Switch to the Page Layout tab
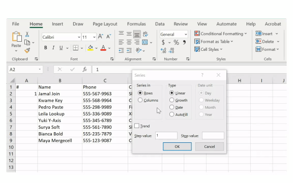The width and height of the screenshot is (293, 183). 105,24
